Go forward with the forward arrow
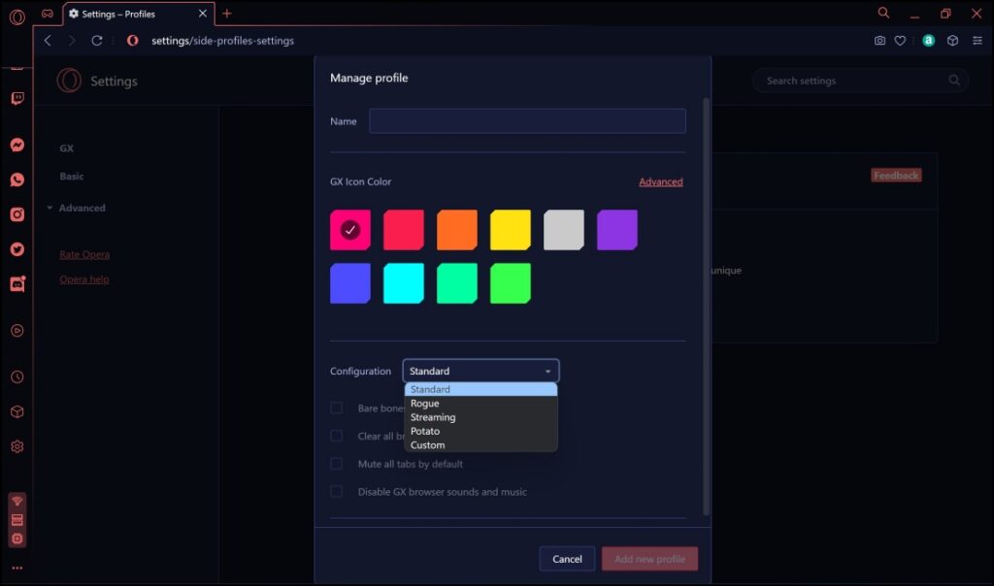 click(71, 41)
